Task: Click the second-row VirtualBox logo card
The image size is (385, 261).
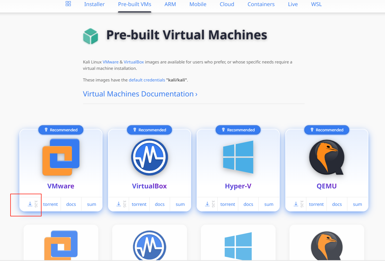Action: [x=150, y=243]
